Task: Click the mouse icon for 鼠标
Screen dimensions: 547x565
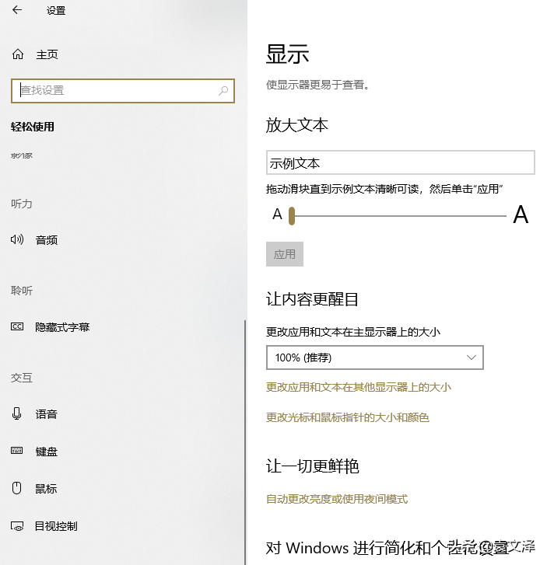Action: point(17,489)
